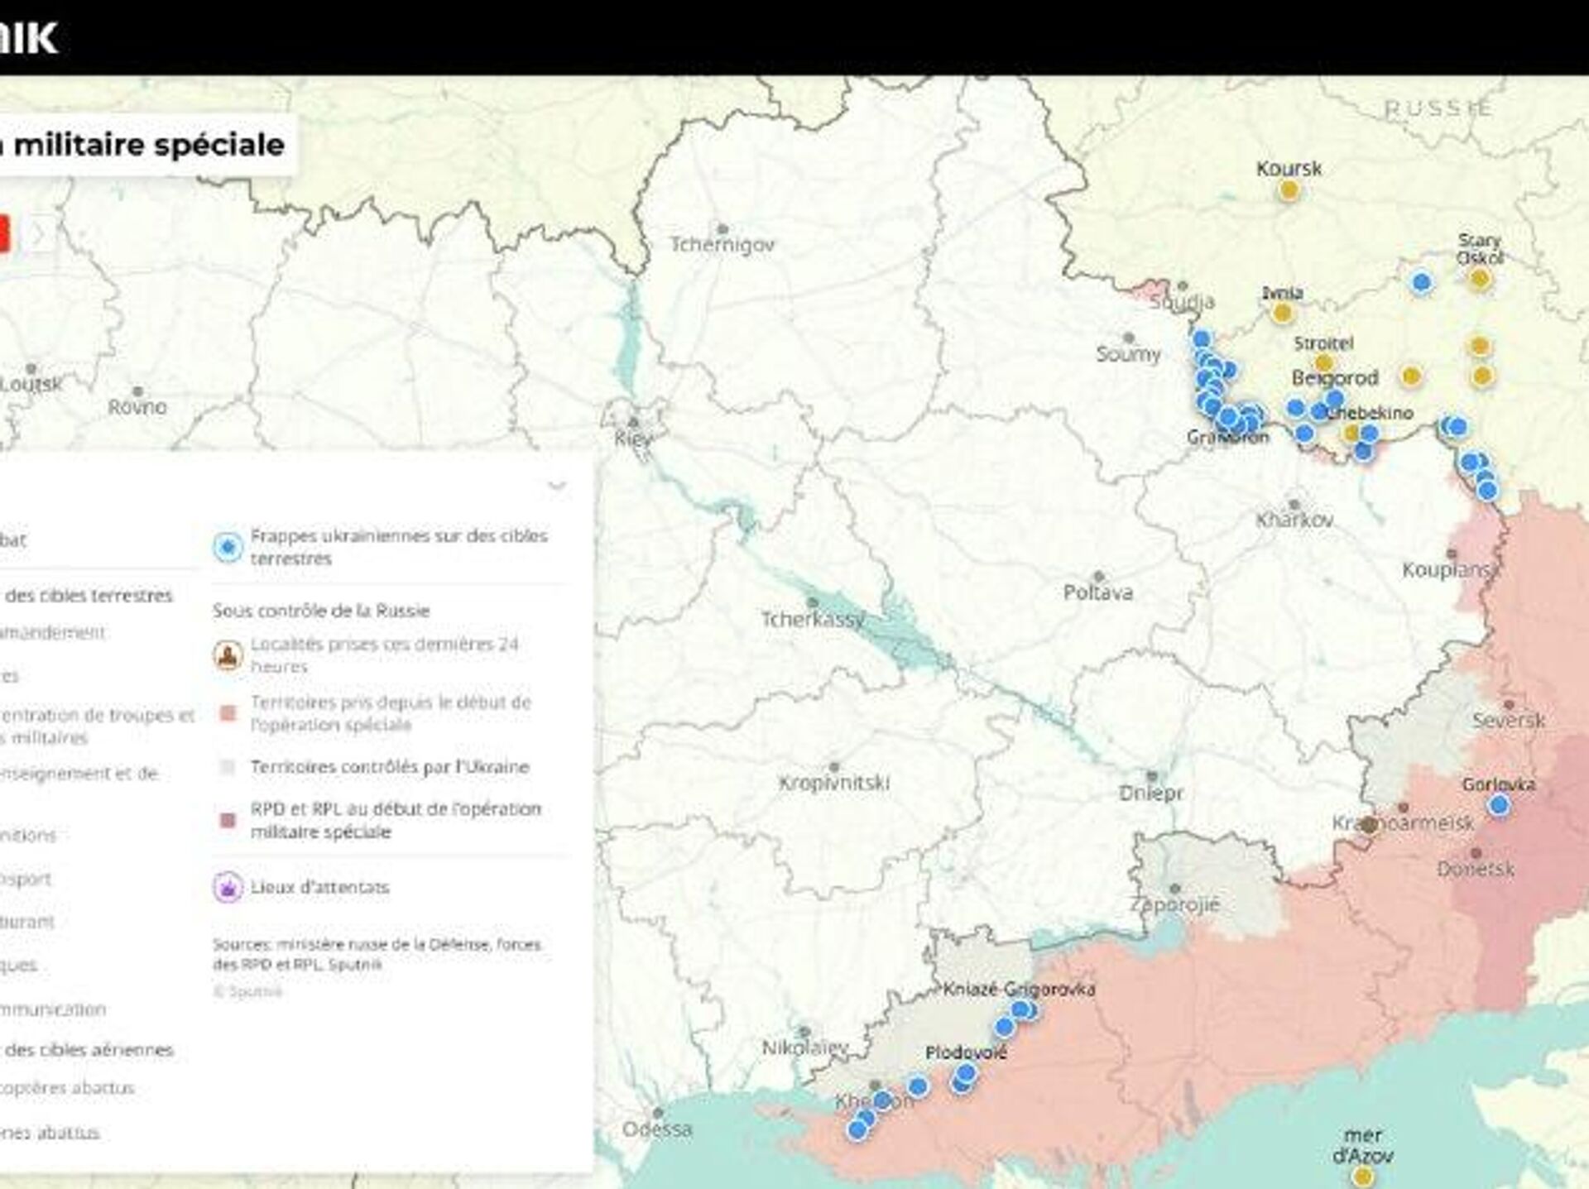Click the Koursk yellow map marker
This screenshot has height=1189, width=1589.
click(1288, 191)
